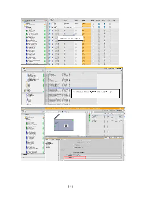Click converted name field below PROFINET device name
Screen dimensions: 141x200
[97, 156]
